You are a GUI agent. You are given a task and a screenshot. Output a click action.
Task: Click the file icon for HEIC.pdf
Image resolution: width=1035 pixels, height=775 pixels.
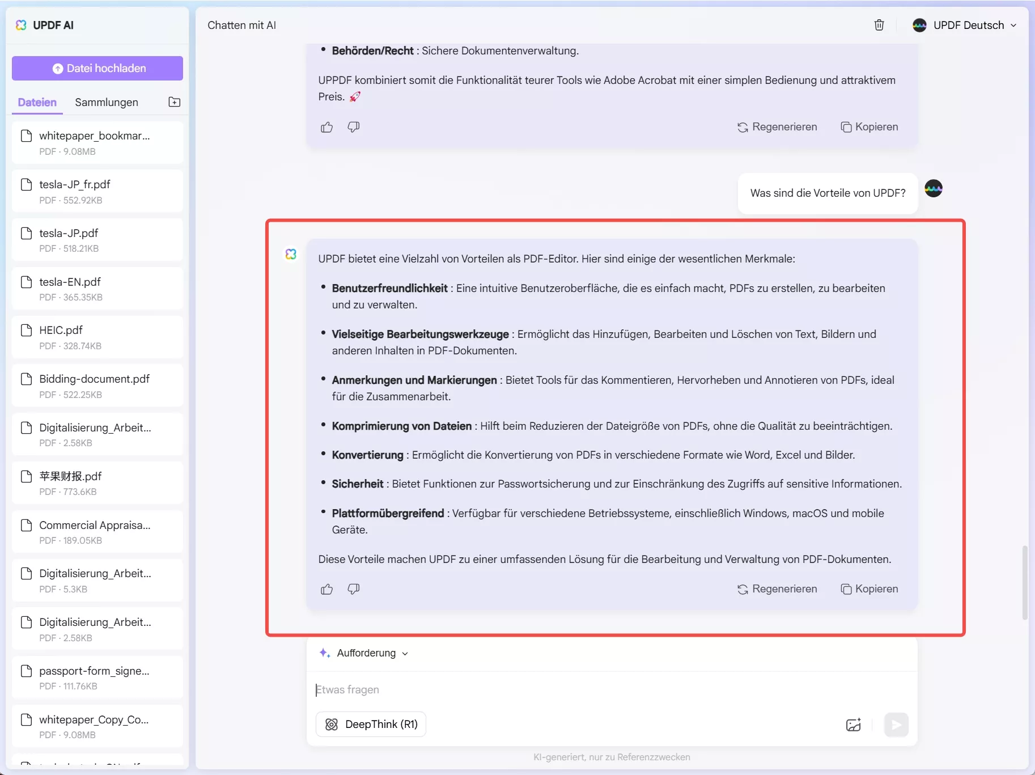[x=26, y=330]
